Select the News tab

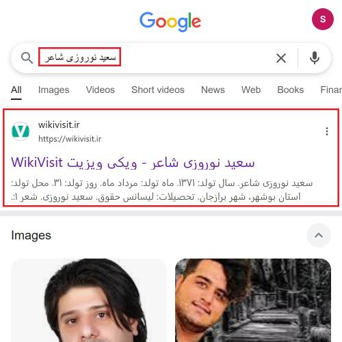pos(213,90)
